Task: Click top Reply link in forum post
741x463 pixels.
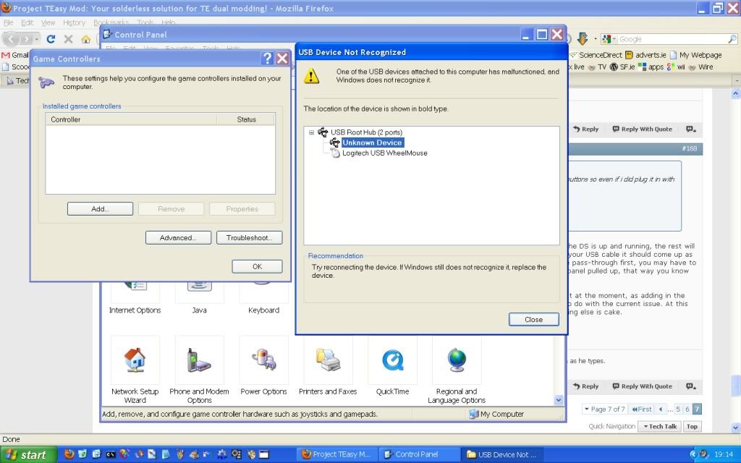Action: 585,129
